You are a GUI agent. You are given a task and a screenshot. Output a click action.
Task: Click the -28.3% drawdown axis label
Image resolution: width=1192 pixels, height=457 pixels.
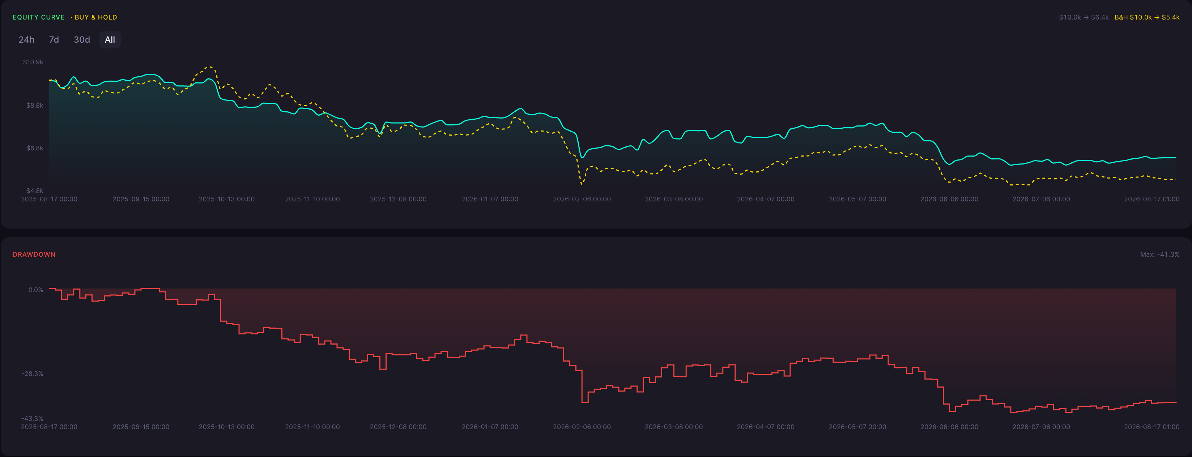[x=33, y=374]
